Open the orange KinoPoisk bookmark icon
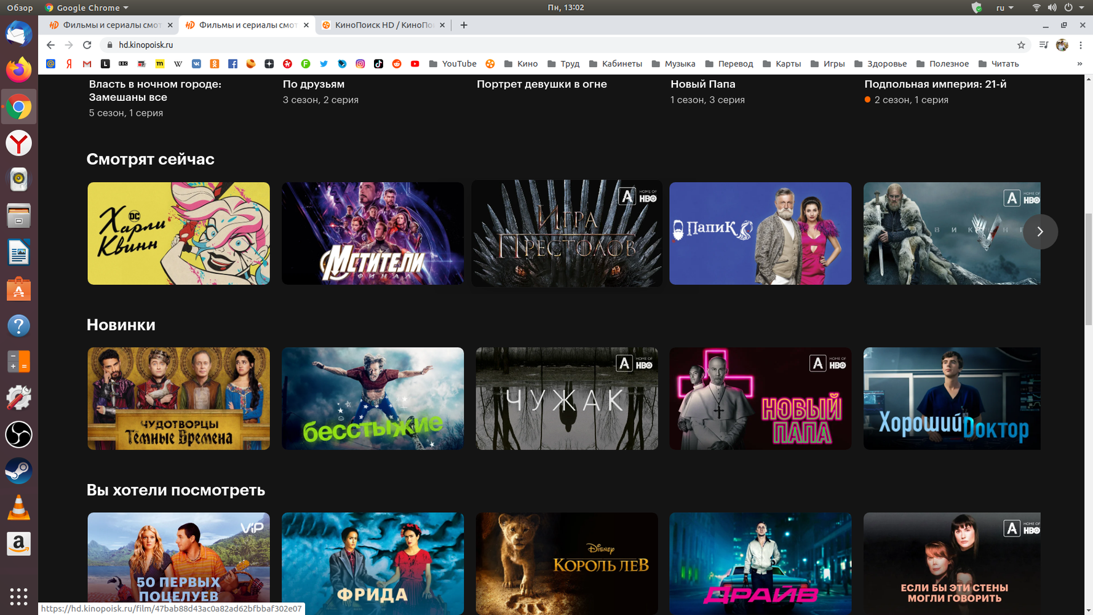Screen dimensions: 1093x615 (490, 64)
